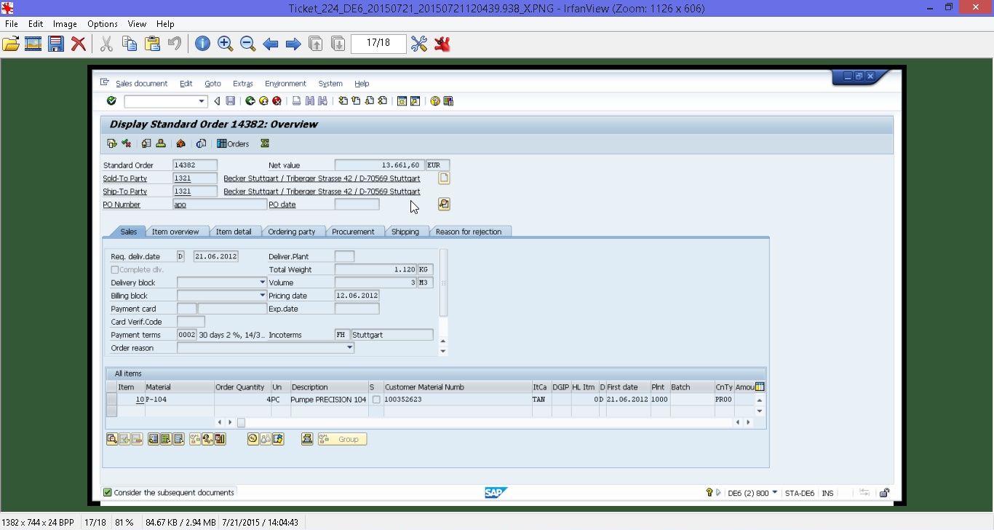Image resolution: width=994 pixels, height=530 pixels.
Task: Go to previous image with left arrow
Action: [271, 44]
